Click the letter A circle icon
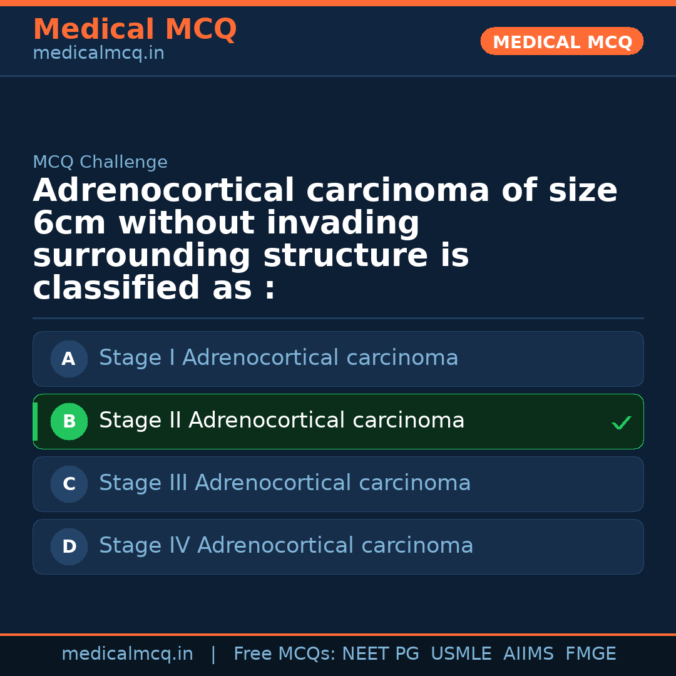676x676 pixels. tap(69, 359)
